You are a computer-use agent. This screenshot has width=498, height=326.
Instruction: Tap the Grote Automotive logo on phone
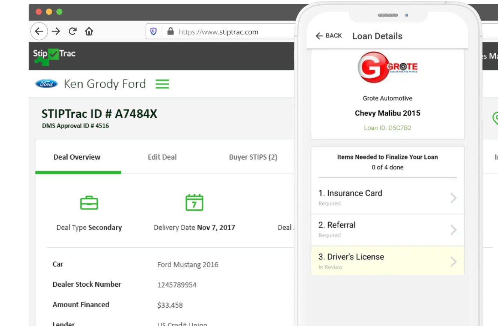click(388, 67)
